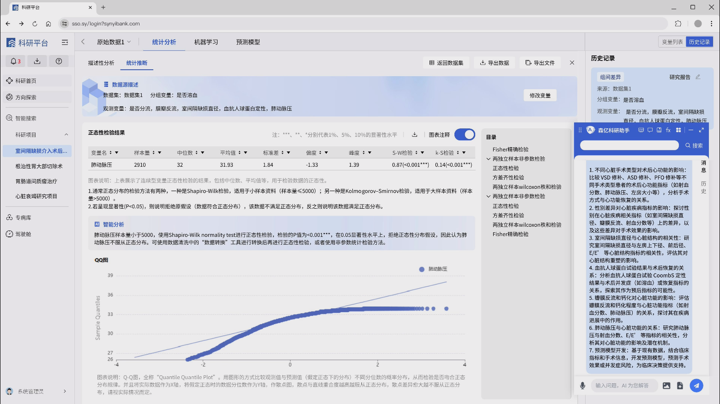Collapse first 两独立样本非参数检验 group in 目录

[489, 159]
